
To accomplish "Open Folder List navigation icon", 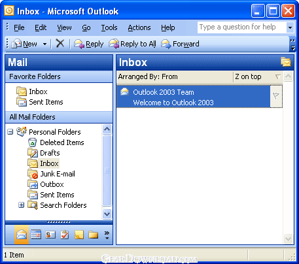I will (x=94, y=235).
